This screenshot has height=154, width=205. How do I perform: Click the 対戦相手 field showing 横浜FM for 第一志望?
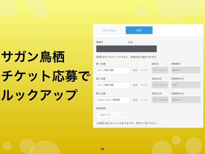pos(186,70)
